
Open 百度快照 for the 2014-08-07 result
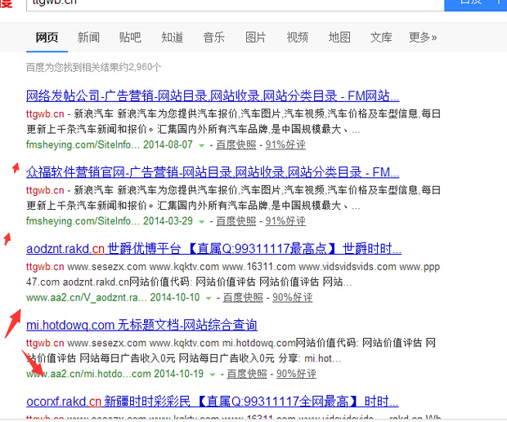point(236,144)
